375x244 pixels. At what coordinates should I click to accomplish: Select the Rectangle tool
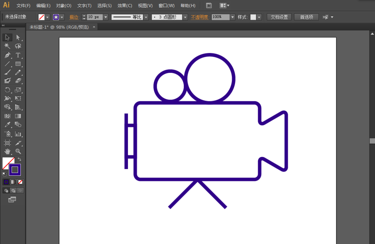coord(18,64)
